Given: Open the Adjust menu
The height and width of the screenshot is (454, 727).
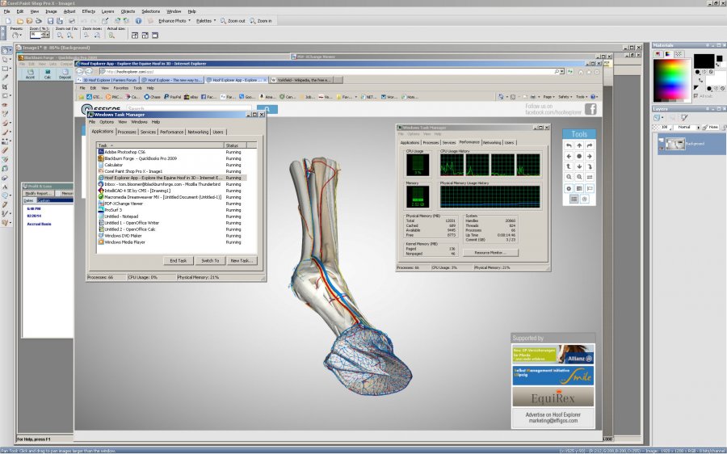Looking at the screenshot, I should (x=69, y=11).
